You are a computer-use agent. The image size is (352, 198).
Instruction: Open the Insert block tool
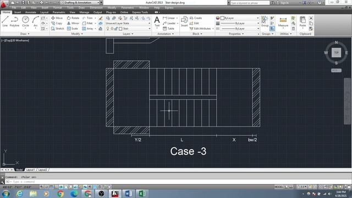[184, 21]
